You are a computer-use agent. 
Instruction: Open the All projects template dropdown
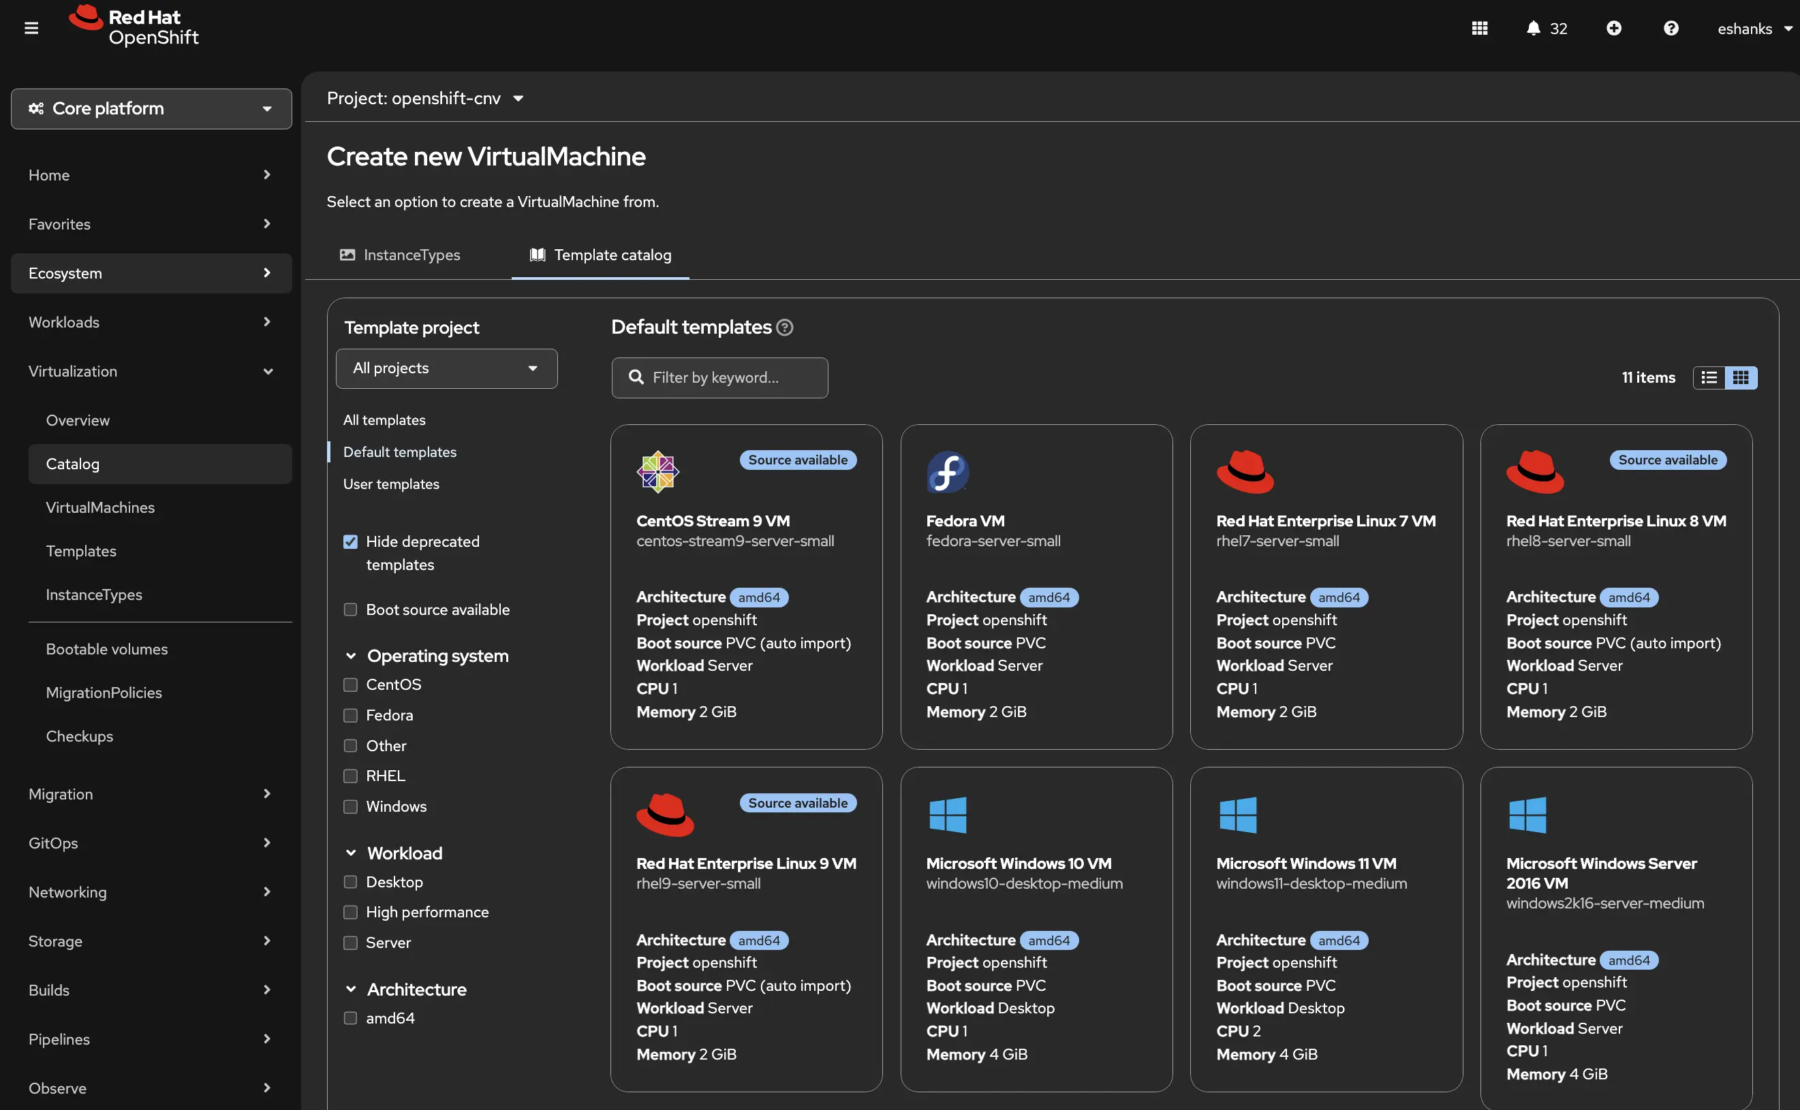click(x=446, y=368)
